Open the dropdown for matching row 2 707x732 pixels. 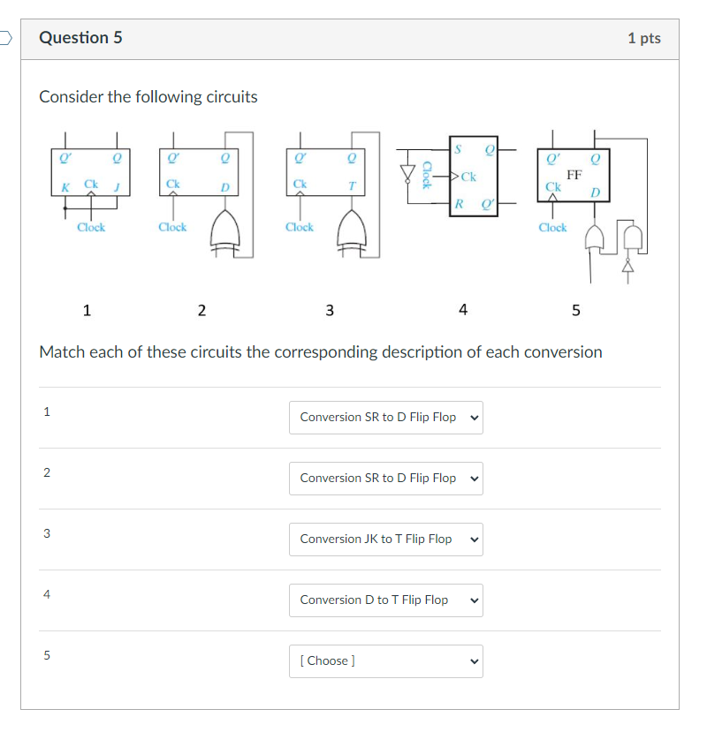tap(385, 478)
